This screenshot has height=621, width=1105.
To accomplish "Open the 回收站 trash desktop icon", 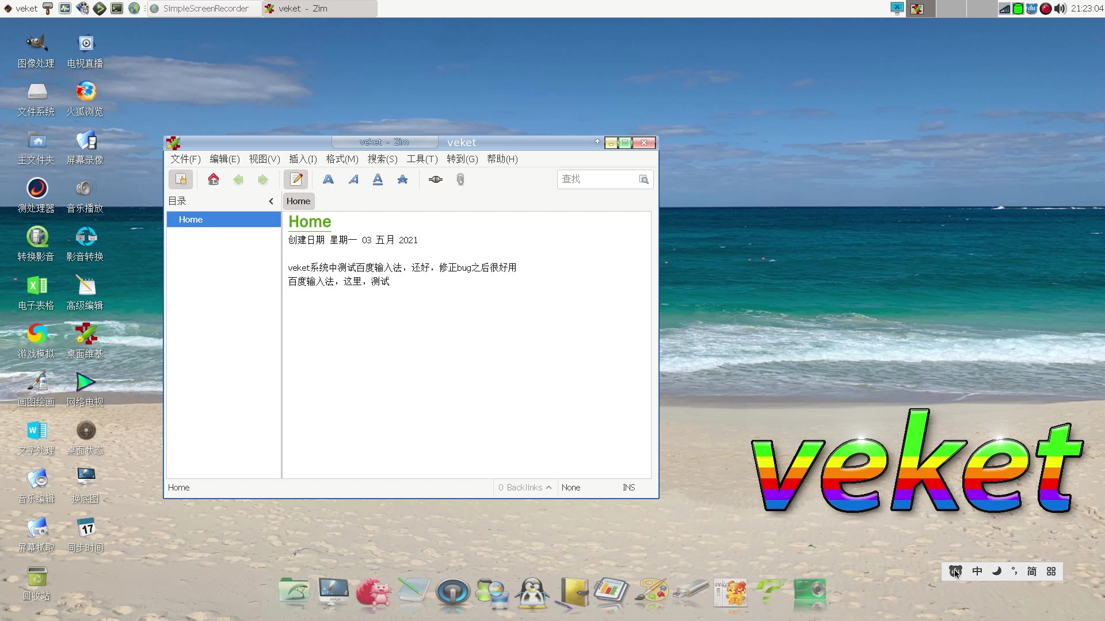I will coord(36,584).
